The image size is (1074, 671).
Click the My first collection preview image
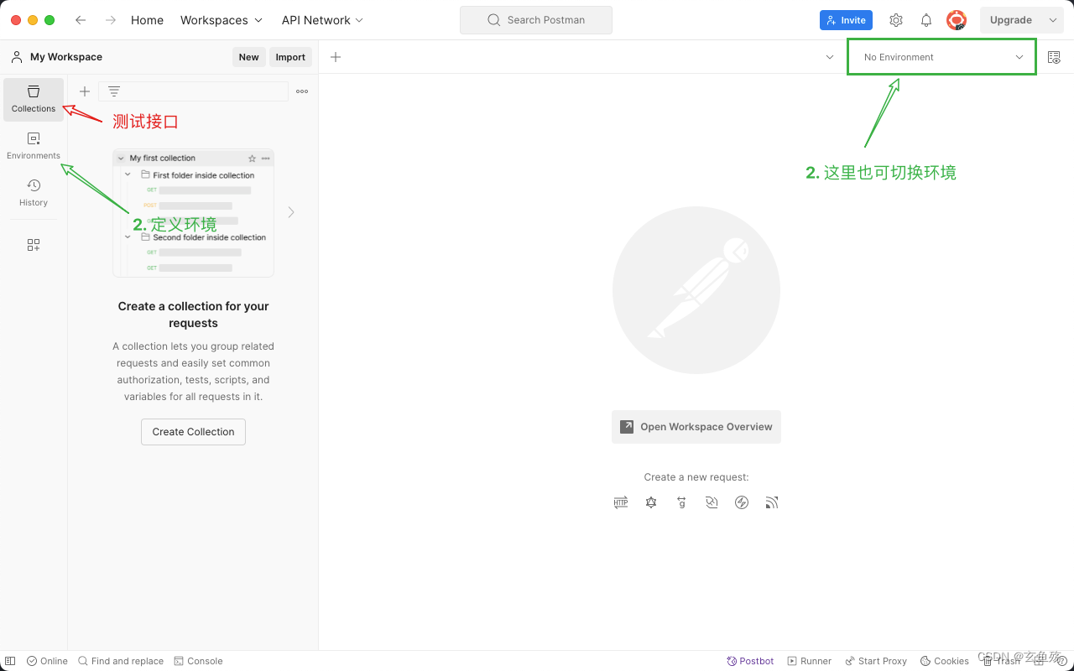click(x=193, y=213)
